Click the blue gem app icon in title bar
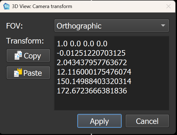Viewport: 177px width, 135px height. click(x=6, y=6)
